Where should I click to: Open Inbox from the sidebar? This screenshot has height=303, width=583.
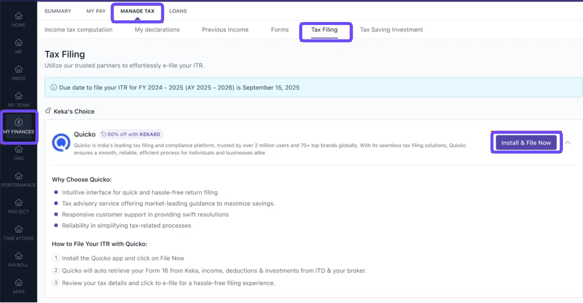[18, 70]
